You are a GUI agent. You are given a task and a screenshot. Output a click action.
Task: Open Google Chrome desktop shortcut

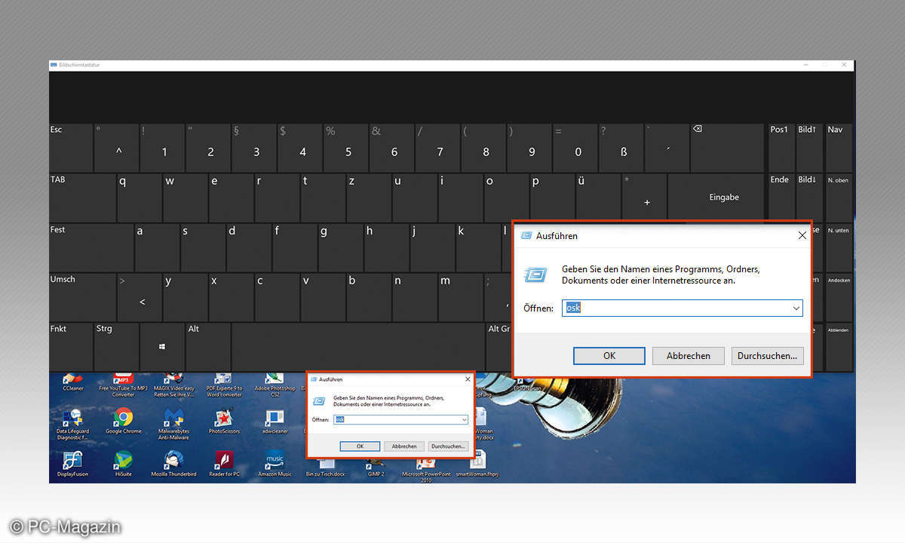point(123,419)
